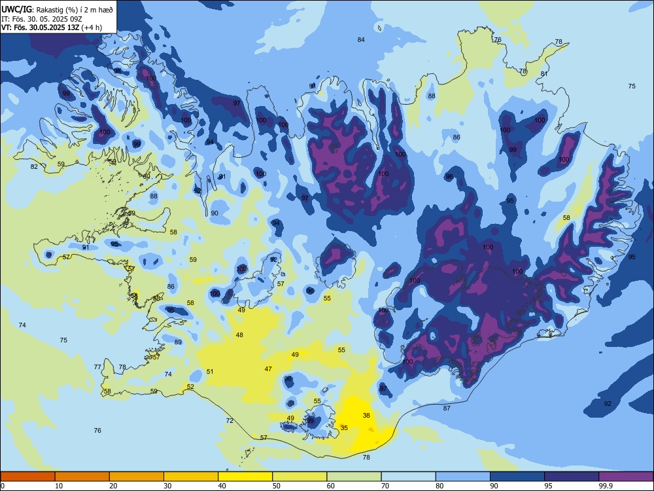Click the humidity value '38' on the map
Image resolution: width=654 pixels, height=491 pixels.
click(x=366, y=416)
